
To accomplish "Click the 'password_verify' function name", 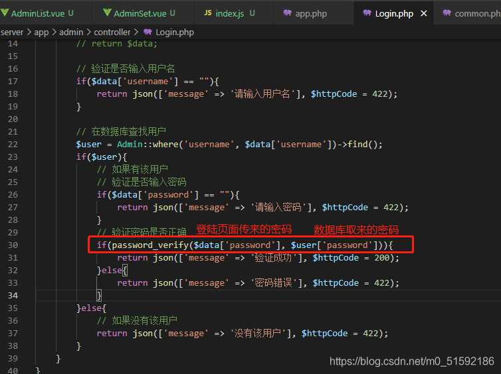I will point(150,245).
